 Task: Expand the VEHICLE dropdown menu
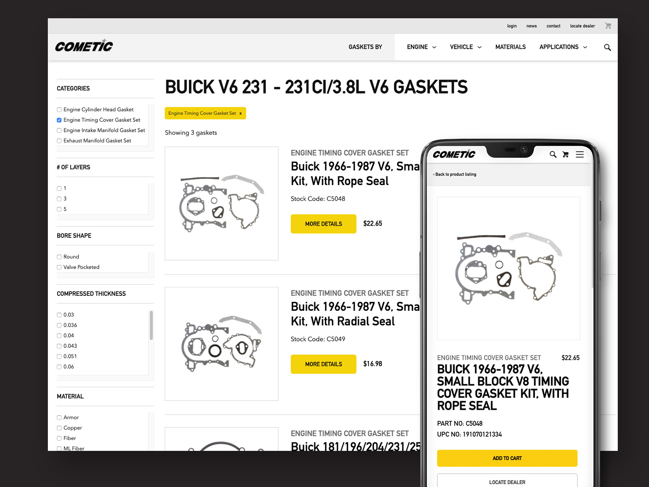tap(466, 47)
